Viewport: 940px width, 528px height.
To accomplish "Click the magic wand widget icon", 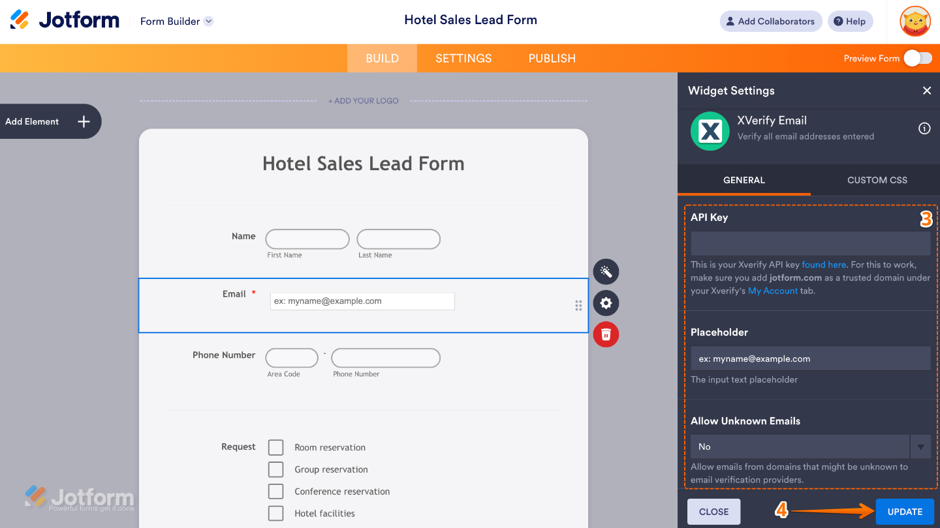I will click(x=606, y=272).
